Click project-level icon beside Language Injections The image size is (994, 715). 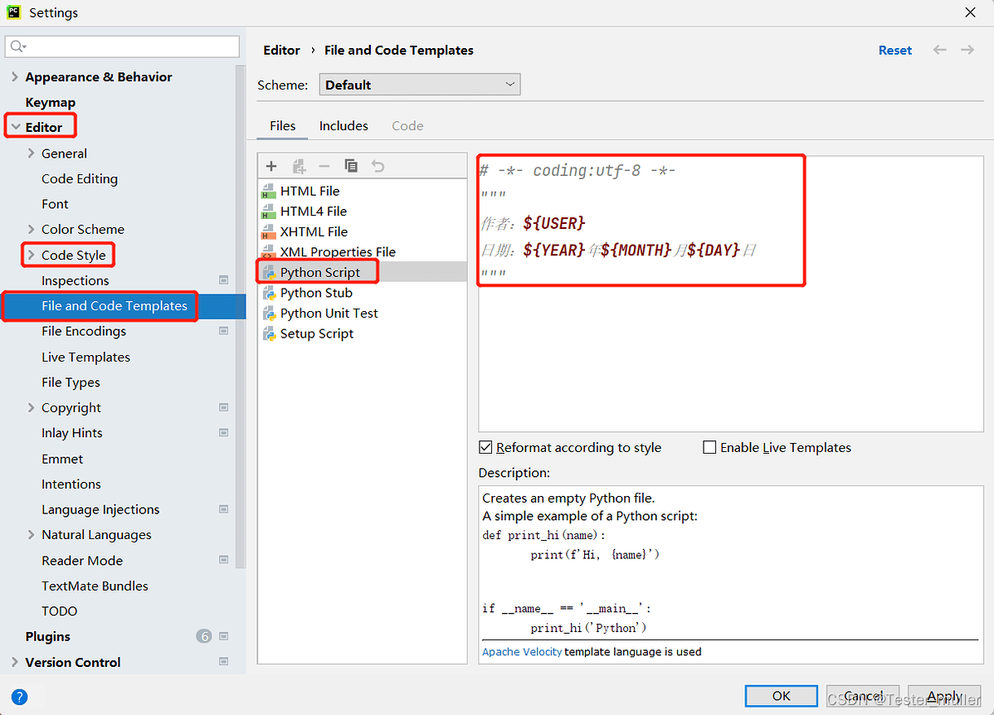pos(224,509)
